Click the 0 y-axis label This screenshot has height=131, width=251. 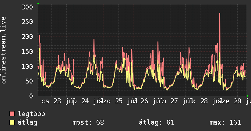point(31,96)
